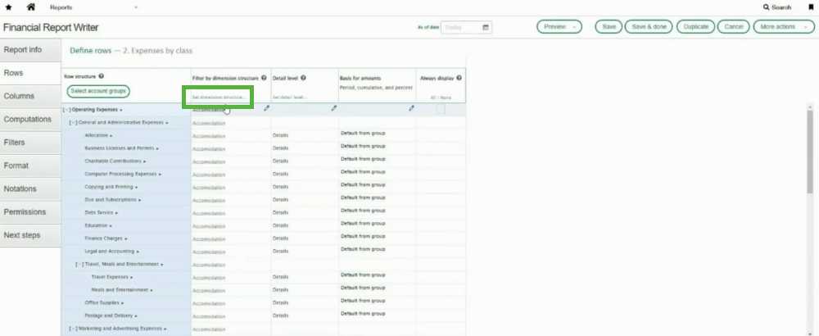Click the vertical scrollbar thumb
This screenshot has width=819, height=336.
click(810, 152)
